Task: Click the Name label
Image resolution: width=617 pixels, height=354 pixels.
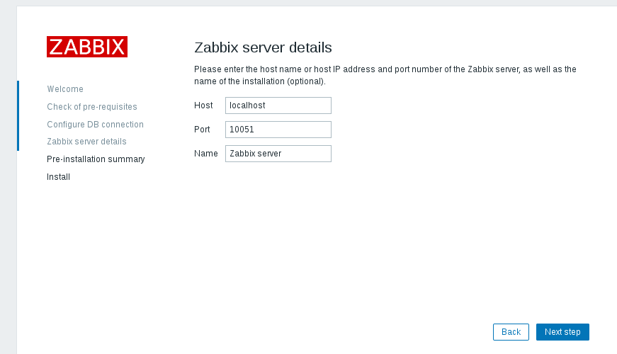Action: [x=206, y=154]
